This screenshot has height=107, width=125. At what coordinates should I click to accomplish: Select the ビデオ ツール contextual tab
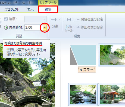point(48,3)
